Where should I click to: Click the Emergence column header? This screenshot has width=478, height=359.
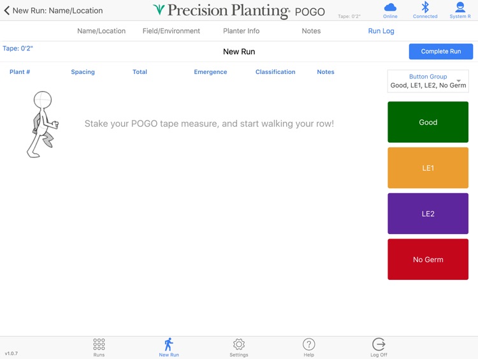click(210, 72)
